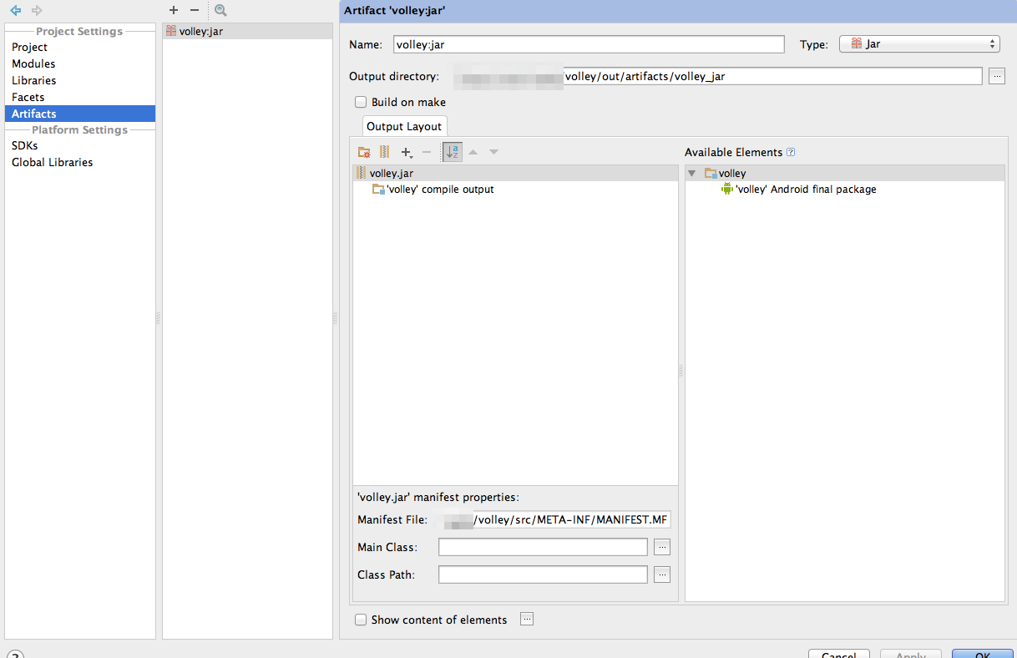Add a new artifact with plus icon

(174, 11)
